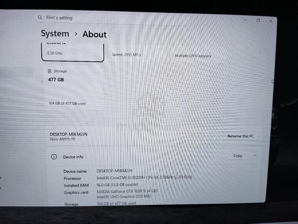Click the 16.0 GB (15.8 GB usable) value
The height and width of the screenshot is (224, 298).
click(117, 185)
